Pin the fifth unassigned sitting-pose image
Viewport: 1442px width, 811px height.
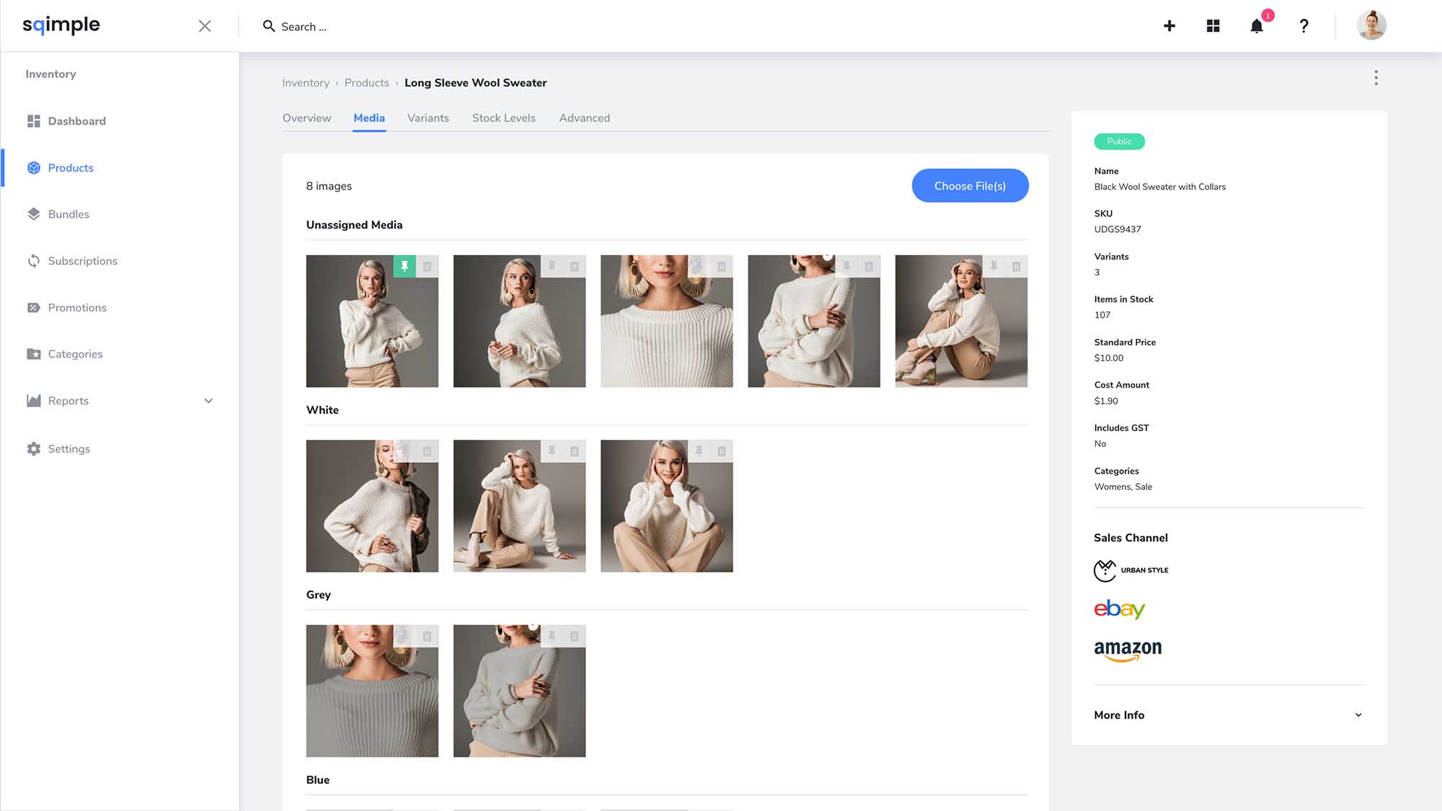[x=994, y=267]
